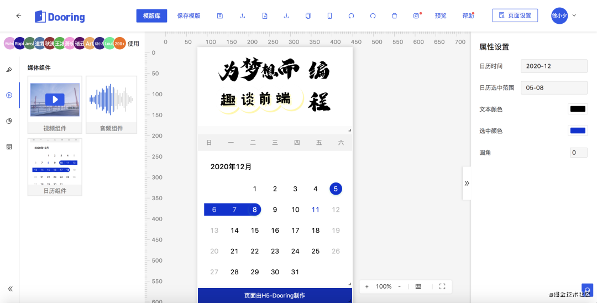Click the redo arrow icon
Viewport: 597px width, 303px height.
click(373, 15)
